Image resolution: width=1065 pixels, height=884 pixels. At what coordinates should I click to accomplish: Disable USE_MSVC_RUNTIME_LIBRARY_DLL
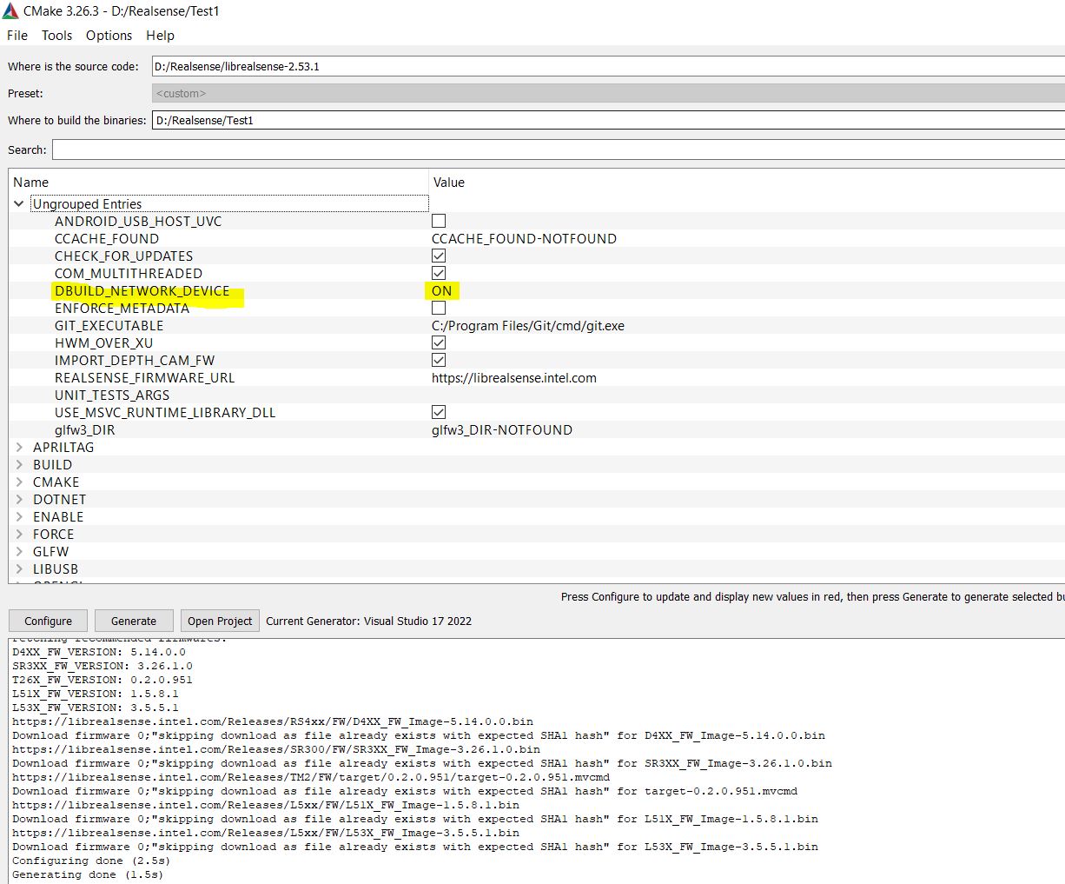pyautogui.click(x=439, y=411)
